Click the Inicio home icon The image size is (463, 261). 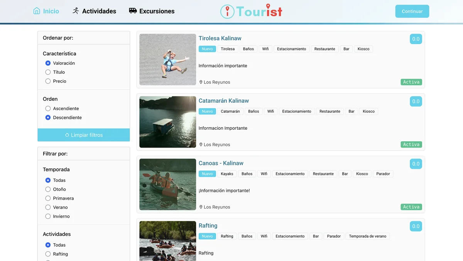pos(37,11)
